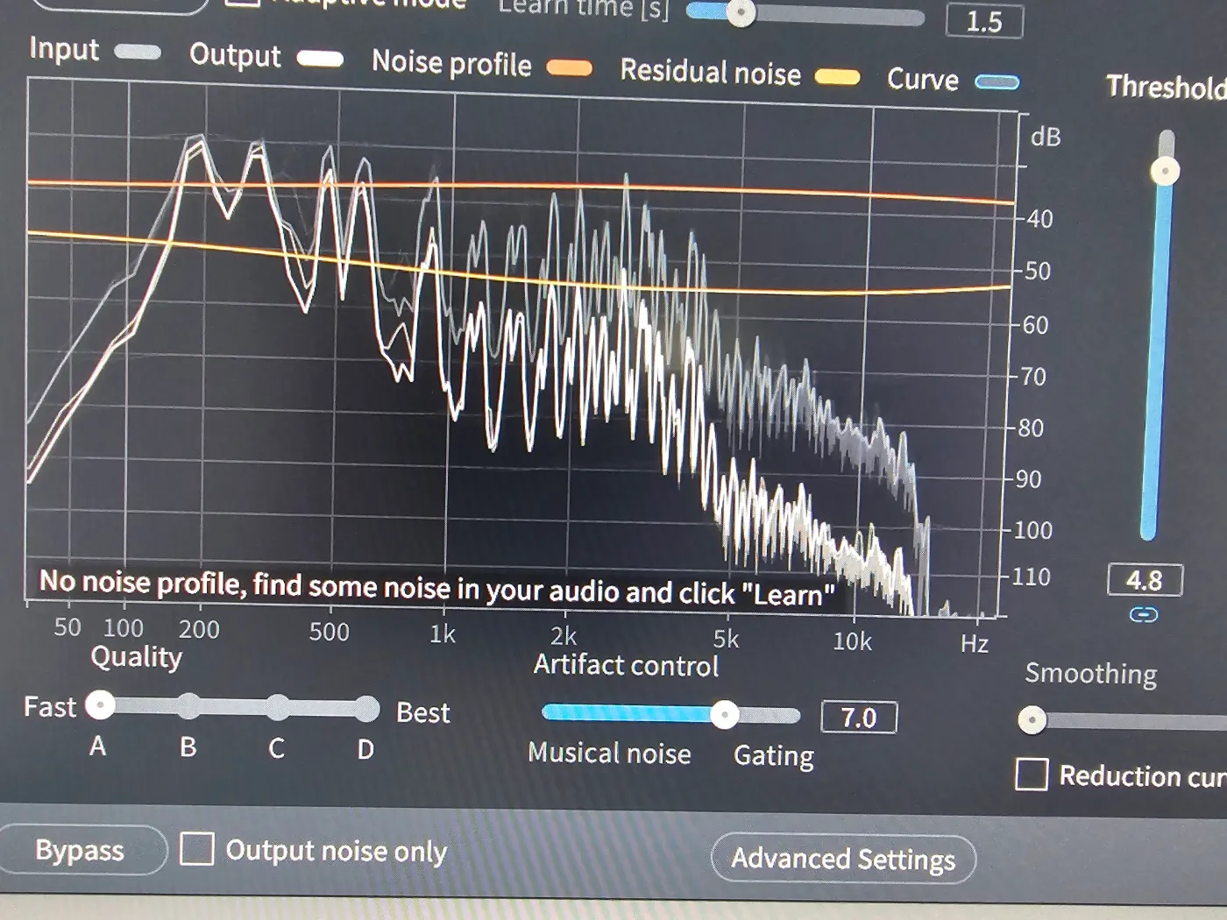Click the link icon below Threshold value
The height and width of the screenshot is (920, 1227).
click(x=1144, y=614)
